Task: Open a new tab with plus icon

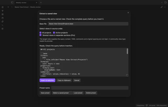Action: (41, 2)
